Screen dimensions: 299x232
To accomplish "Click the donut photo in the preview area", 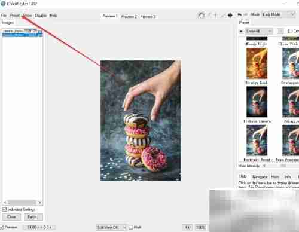I will tap(141, 120).
